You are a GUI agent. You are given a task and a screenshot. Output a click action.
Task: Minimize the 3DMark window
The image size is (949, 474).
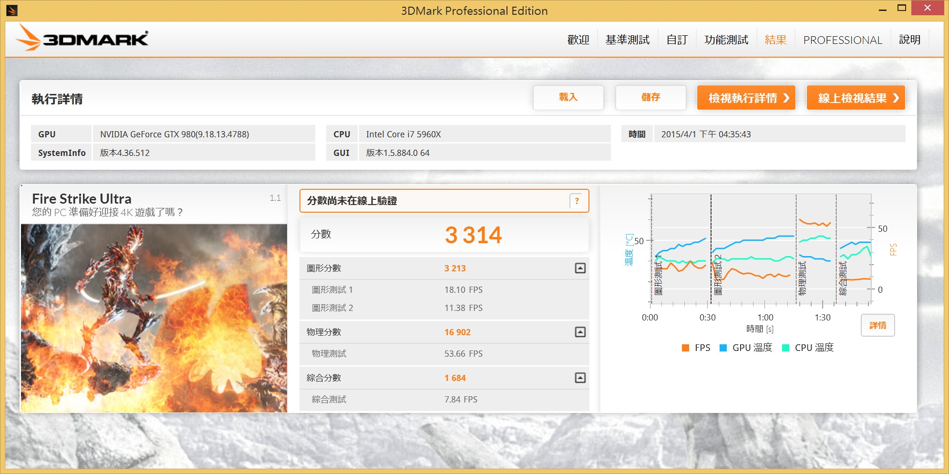(883, 9)
